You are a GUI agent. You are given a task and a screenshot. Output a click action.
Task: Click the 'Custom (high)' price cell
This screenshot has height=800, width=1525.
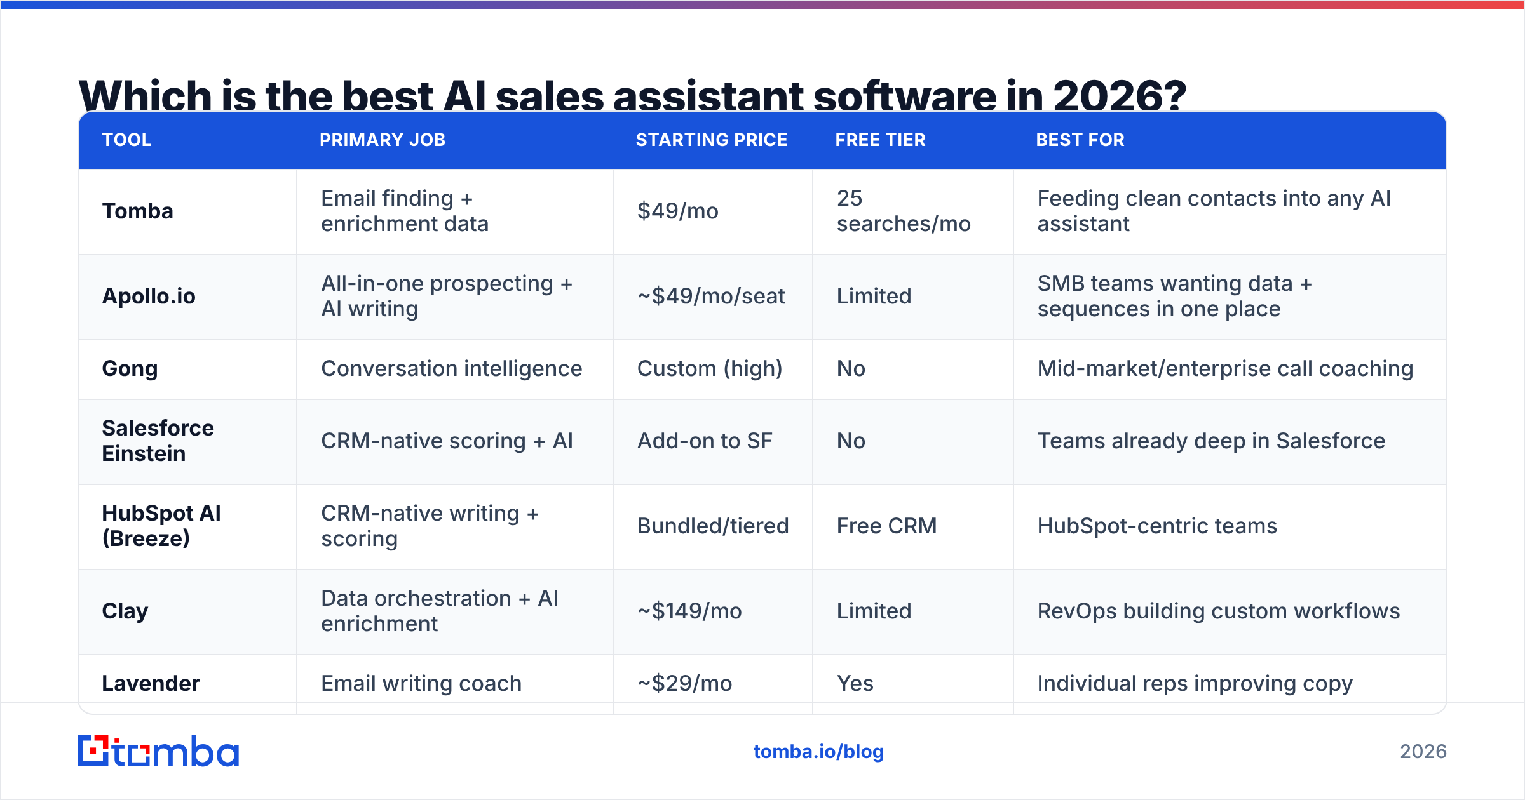(x=713, y=369)
